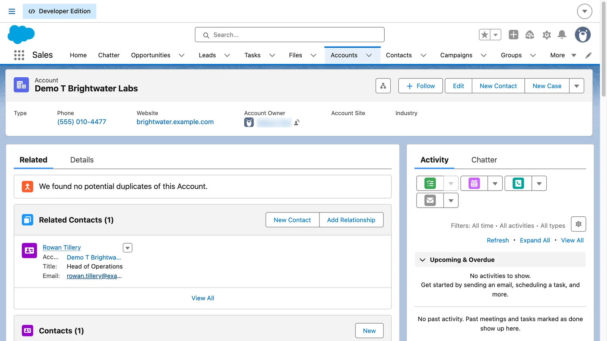Select the Activity tab

pyautogui.click(x=434, y=160)
